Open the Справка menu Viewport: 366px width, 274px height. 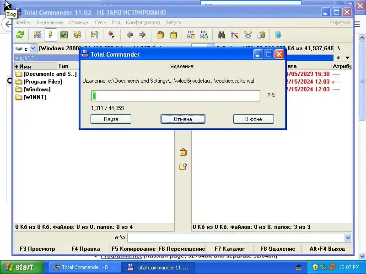[339, 22]
